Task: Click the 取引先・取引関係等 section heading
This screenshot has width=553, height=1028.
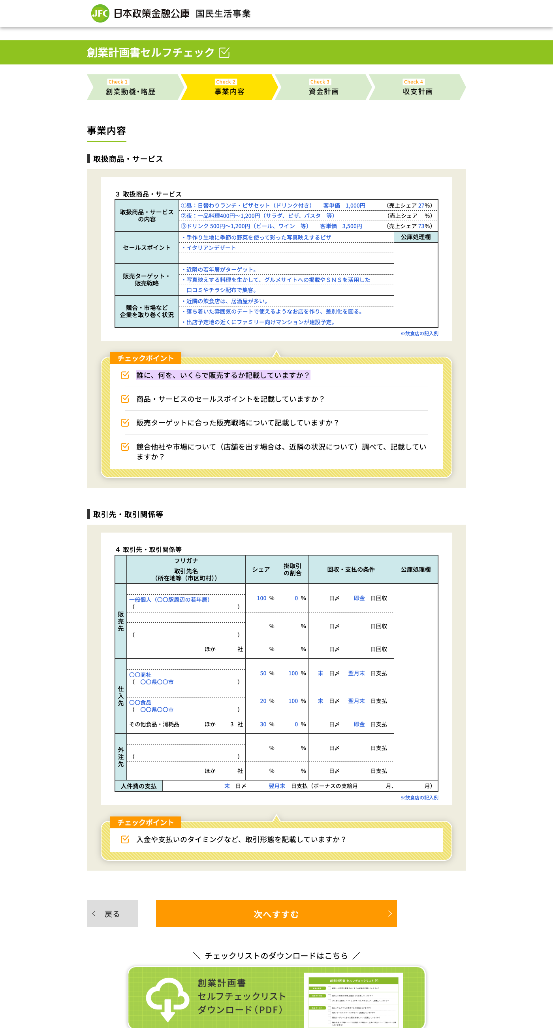Action: pyautogui.click(x=128, y=514)
